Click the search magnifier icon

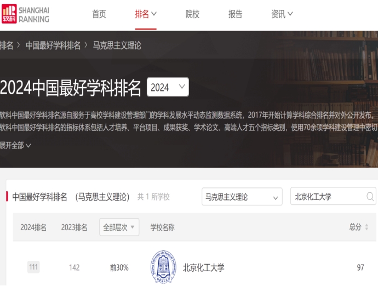[x=370, y=197]
